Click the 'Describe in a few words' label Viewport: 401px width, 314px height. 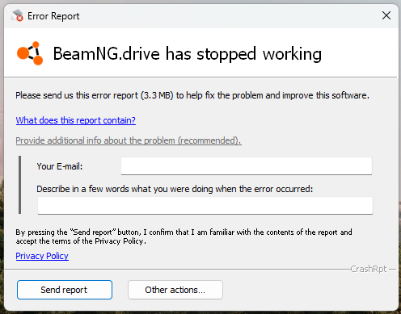click(x=175, y=189)
